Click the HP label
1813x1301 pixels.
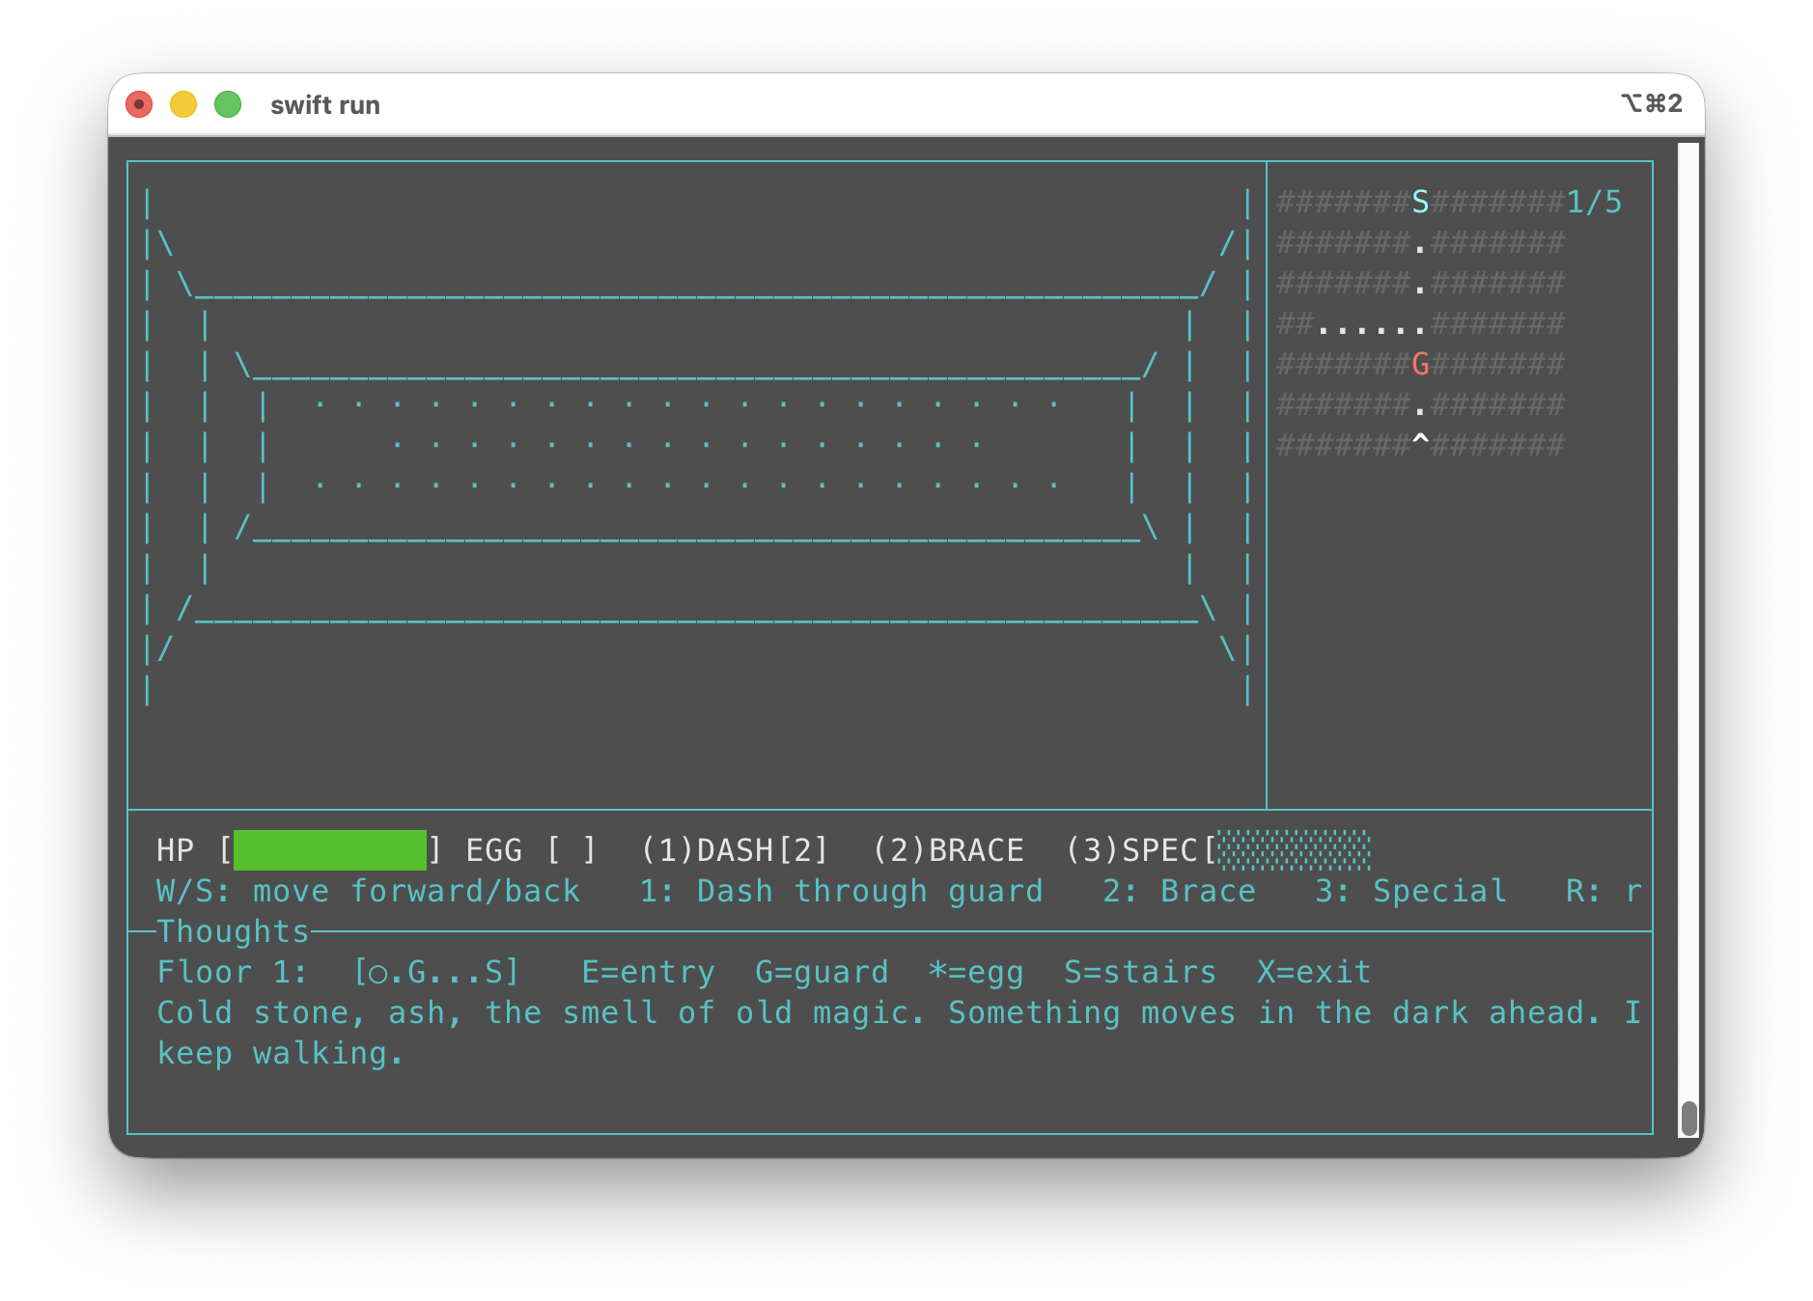click(x=175, y=850)
